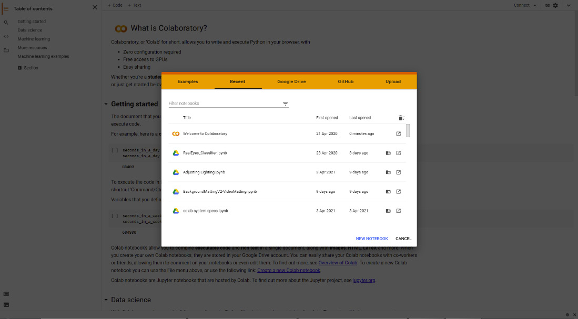Show BackgroundMattingV2-VideoMatting.ipynb in Google Drive
The image size is (578, 319).
(x=388, y=191)
